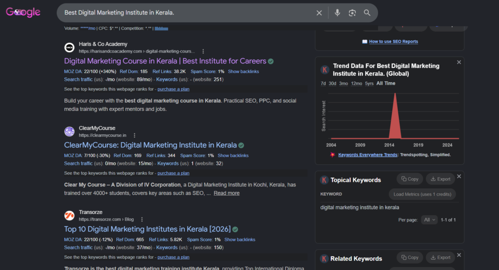
Task: Click purchase a plan under Haris & Co result
Action: (x=173, y=89)
